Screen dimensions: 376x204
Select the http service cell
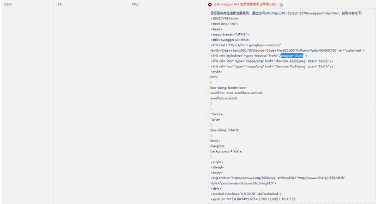click(135, 4)
